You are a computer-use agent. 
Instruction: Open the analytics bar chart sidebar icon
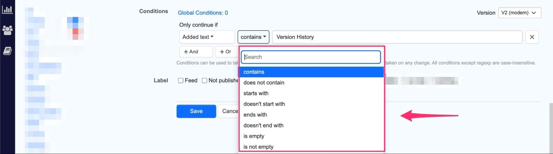click(x=7, y=10)
